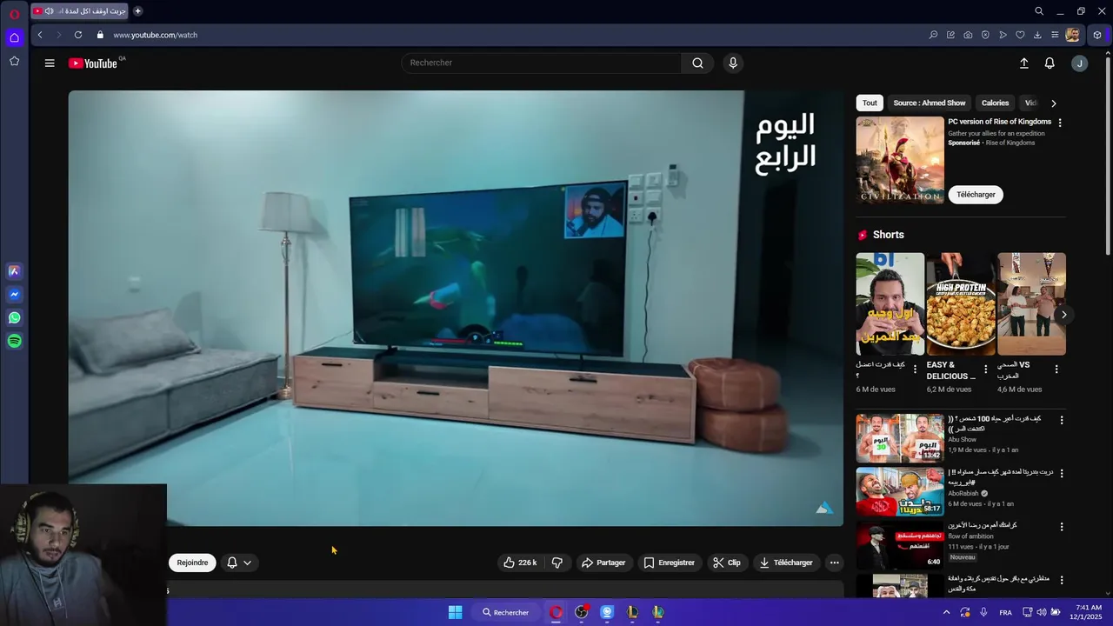1113x626 pixels.
Task: Open Opera home sidebar button
Action: [14, 37]
